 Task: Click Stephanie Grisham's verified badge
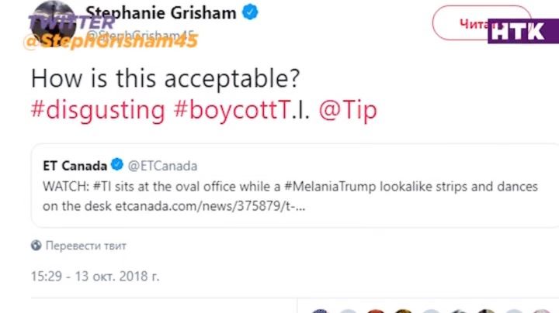pyautogui.click(x=252, y=12)
